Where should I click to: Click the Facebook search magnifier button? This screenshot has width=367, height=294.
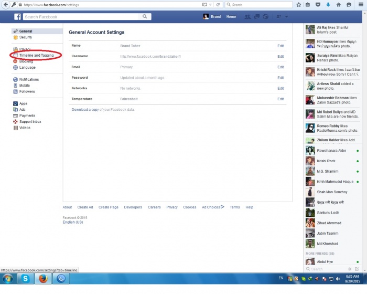145,16
